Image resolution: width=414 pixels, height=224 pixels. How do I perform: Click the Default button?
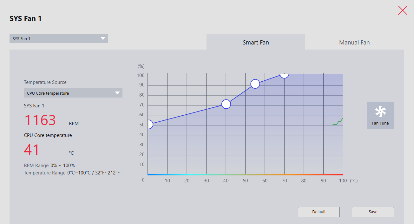click(x=319, y=212)
